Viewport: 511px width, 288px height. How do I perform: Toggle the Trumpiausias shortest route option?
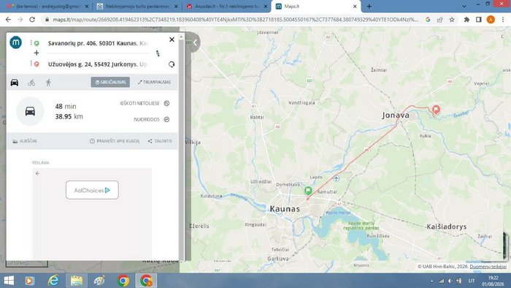[154, 82]
